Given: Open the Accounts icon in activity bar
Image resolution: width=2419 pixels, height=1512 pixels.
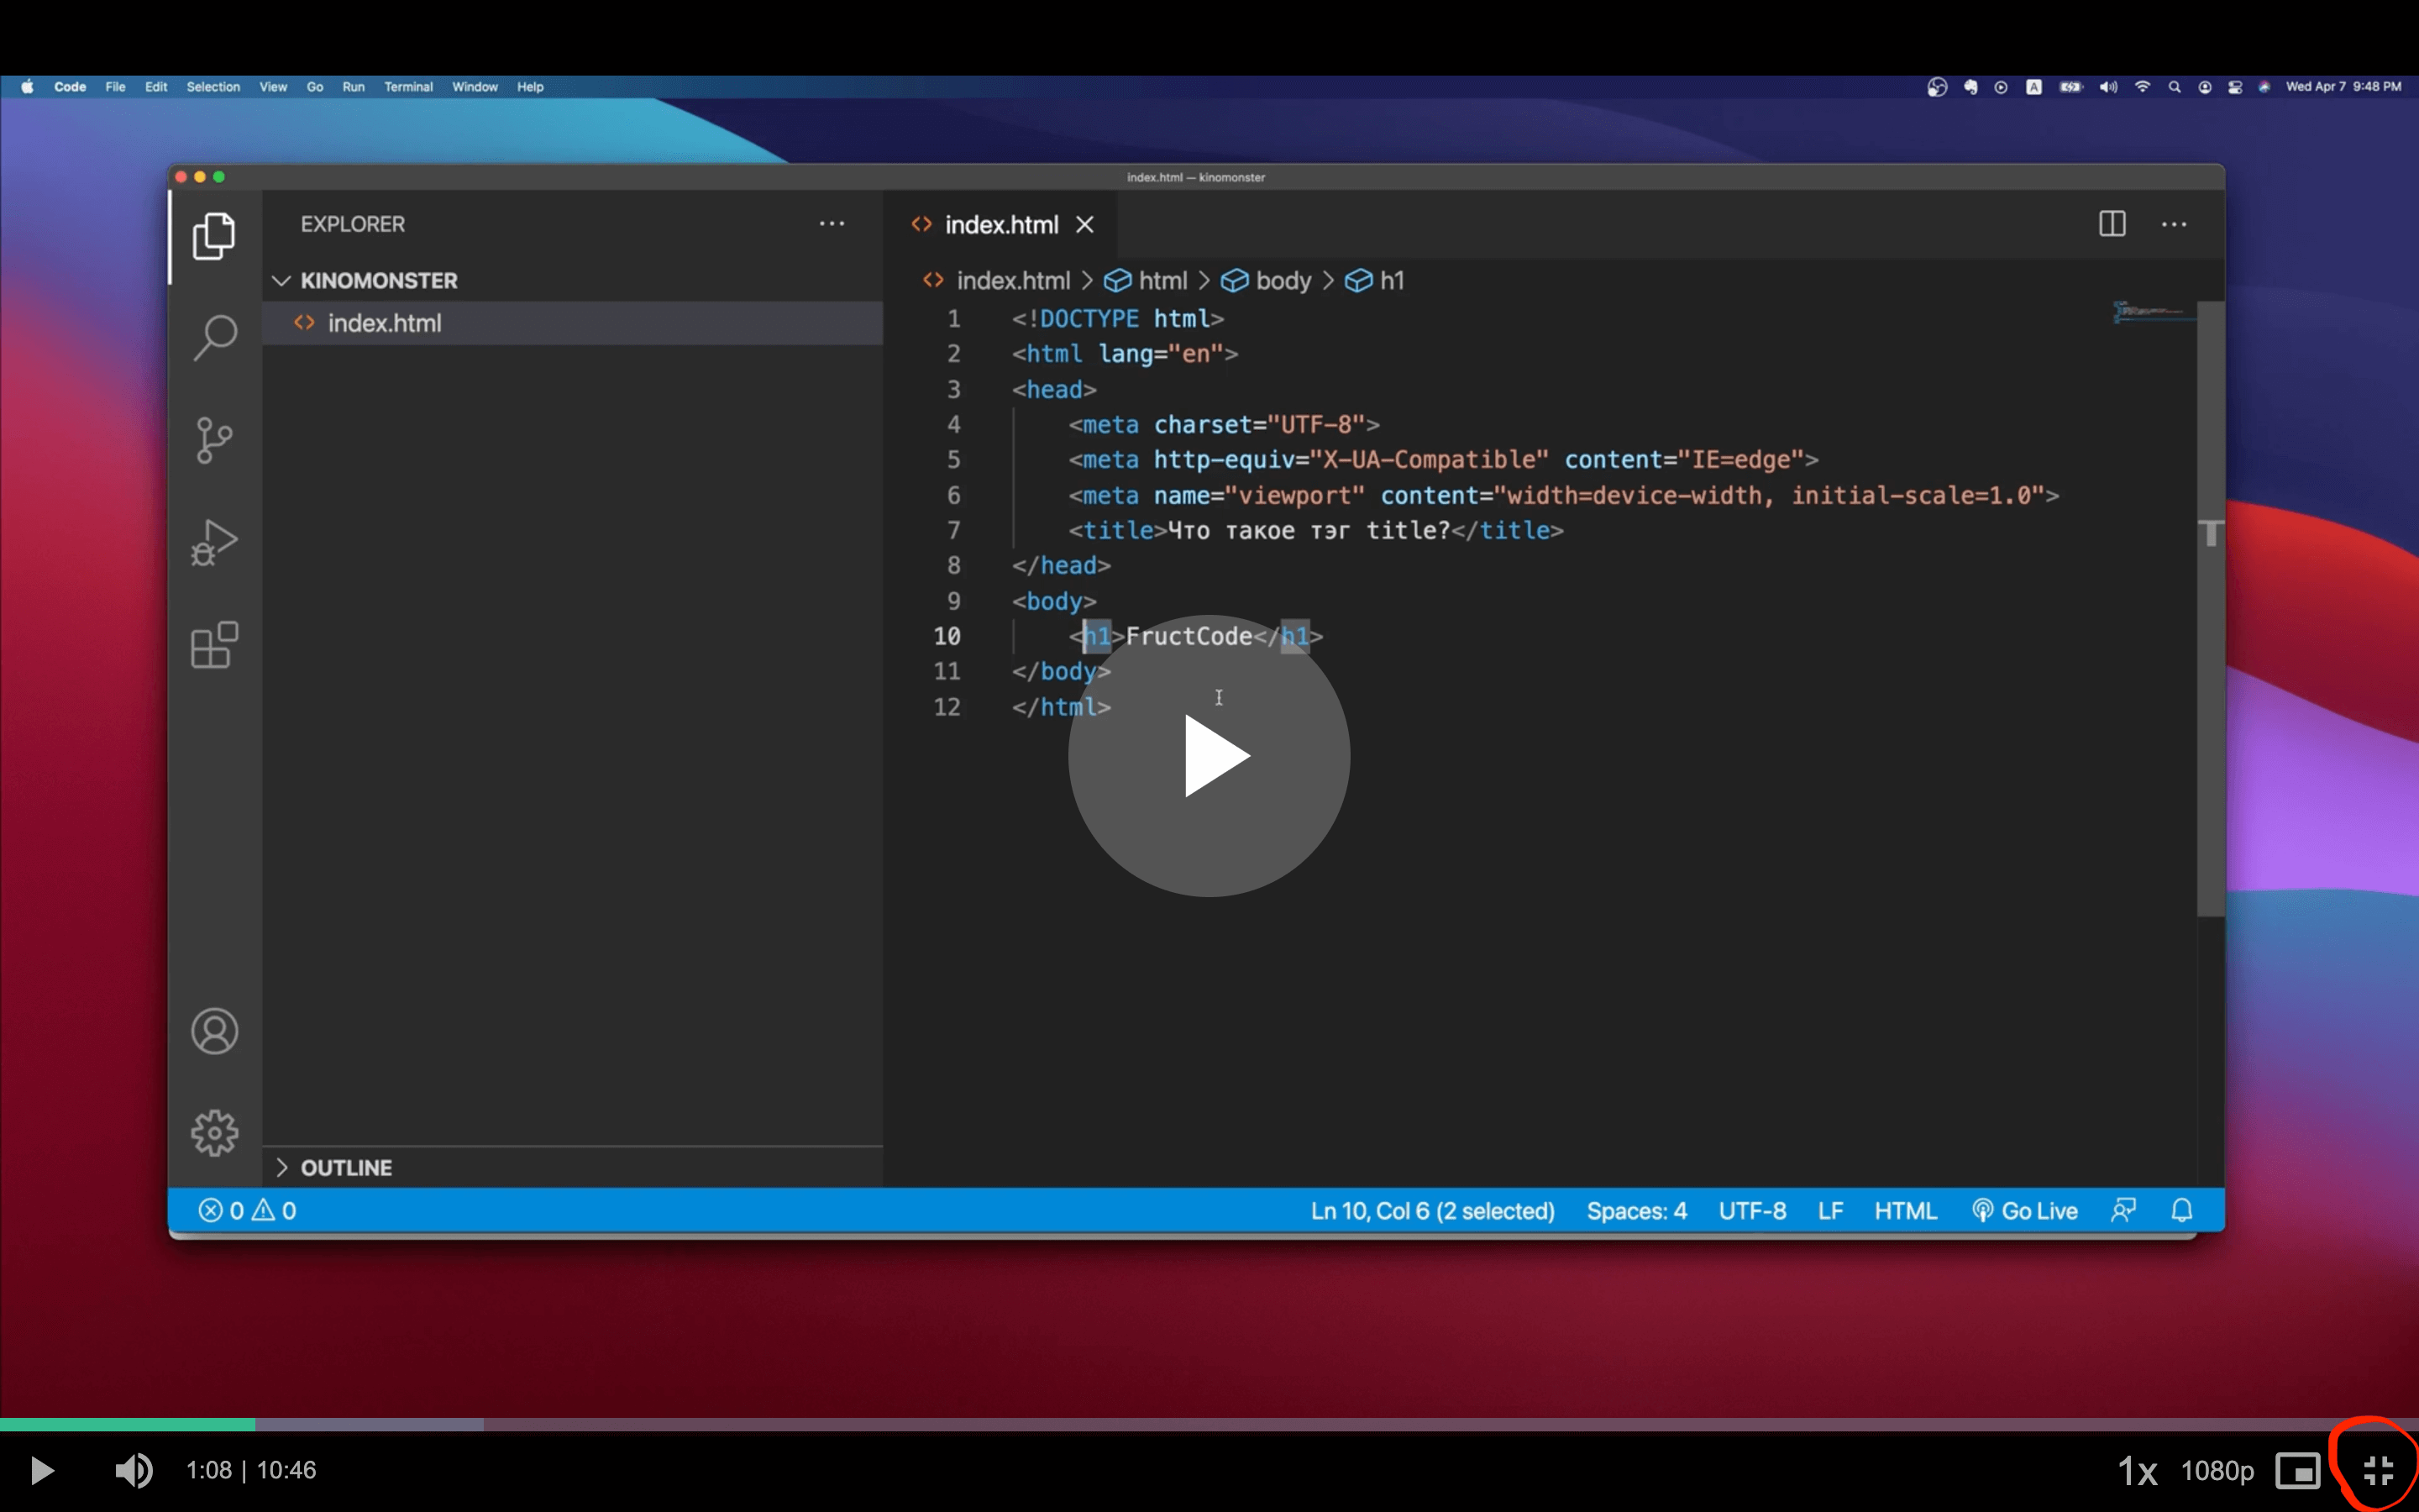Looking at the screenshot, I should coord(214,1031).
